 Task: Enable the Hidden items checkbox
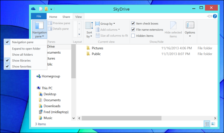click(133, 36)
